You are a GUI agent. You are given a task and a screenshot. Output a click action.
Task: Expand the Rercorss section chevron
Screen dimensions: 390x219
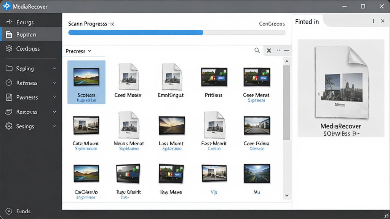point(54,112)
